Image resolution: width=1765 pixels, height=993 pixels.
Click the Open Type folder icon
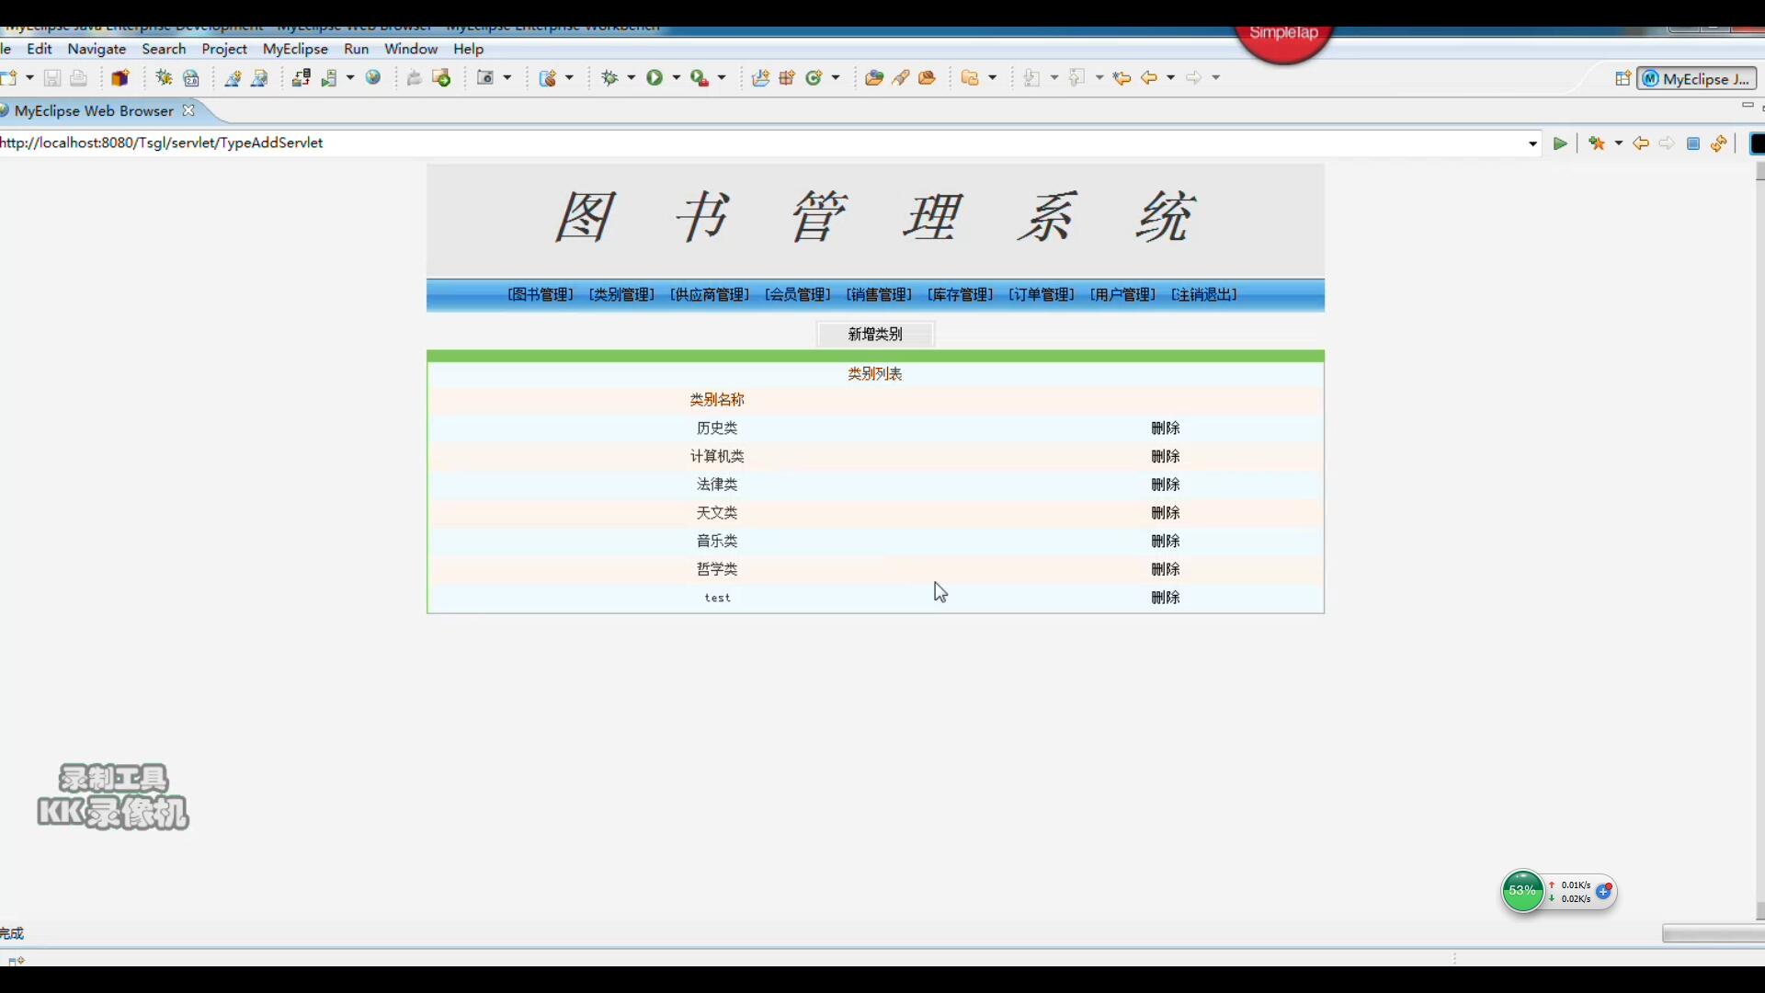(x=874, y=78)
